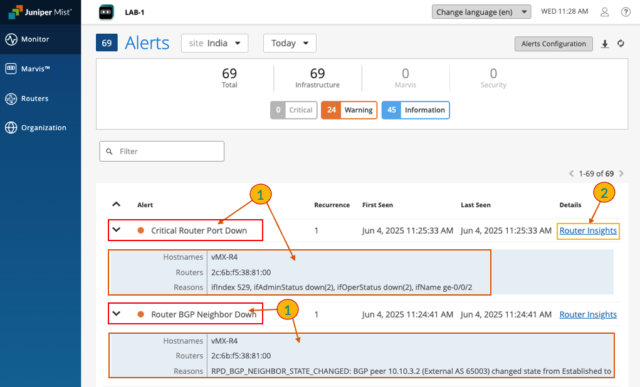Toggle the Information severity filter
The height and width of the screenshot is (387, 640).
click(x=416, y=110)
